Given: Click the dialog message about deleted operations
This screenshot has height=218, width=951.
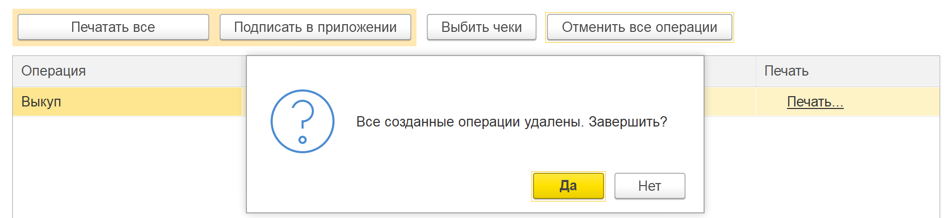Looking at the screenshot, I should pos(511,122).
